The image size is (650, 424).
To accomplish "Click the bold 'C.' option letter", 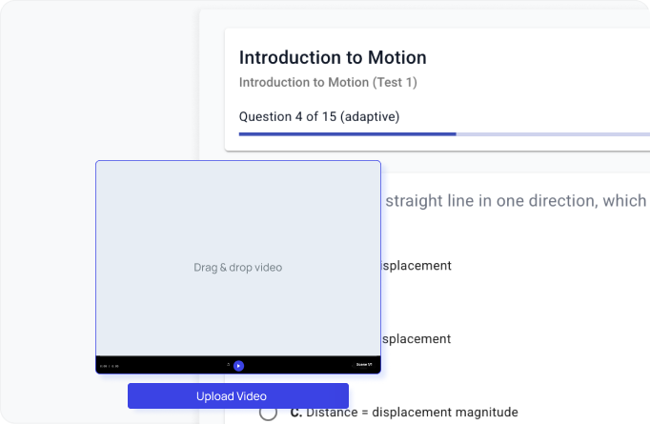I will click(x=296, y=413).
